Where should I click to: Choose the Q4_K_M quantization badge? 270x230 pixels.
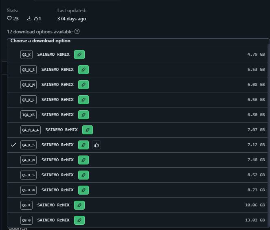tap(28, 160)
